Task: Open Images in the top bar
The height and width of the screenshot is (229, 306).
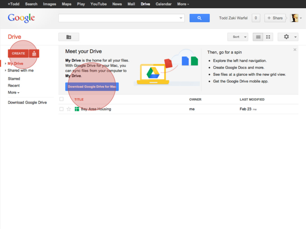Action: 50,4
